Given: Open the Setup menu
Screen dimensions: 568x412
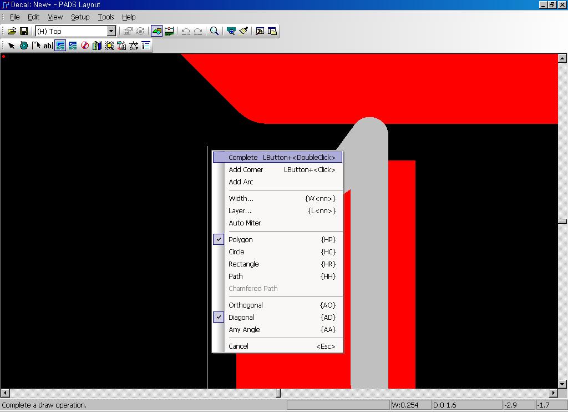Looking at the screenshot, I should point(80,17).
